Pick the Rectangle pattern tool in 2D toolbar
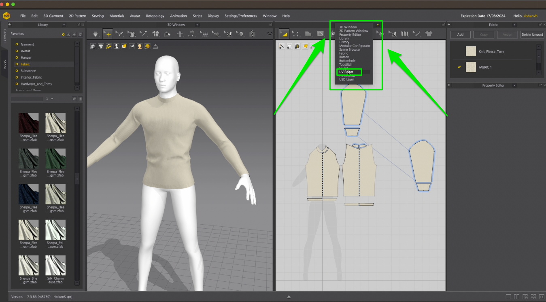 point(320,34)
